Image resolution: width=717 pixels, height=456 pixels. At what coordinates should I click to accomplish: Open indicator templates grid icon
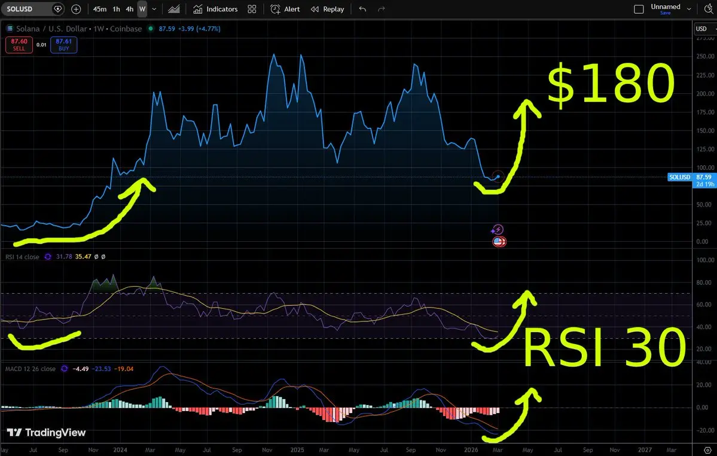point(252,9)
